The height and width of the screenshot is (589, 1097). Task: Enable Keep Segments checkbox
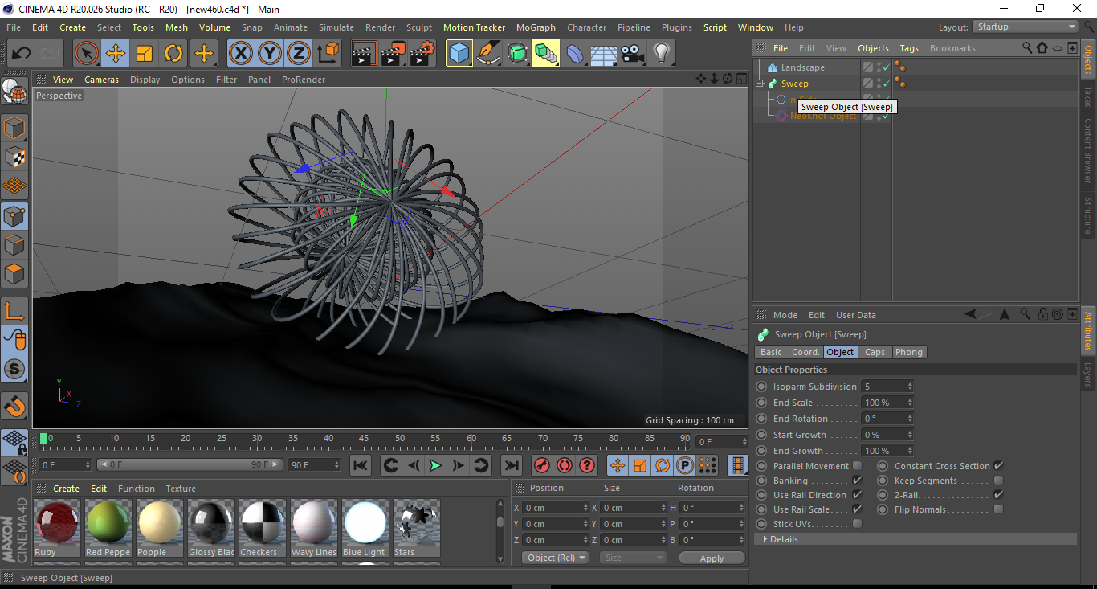point(998,481)
